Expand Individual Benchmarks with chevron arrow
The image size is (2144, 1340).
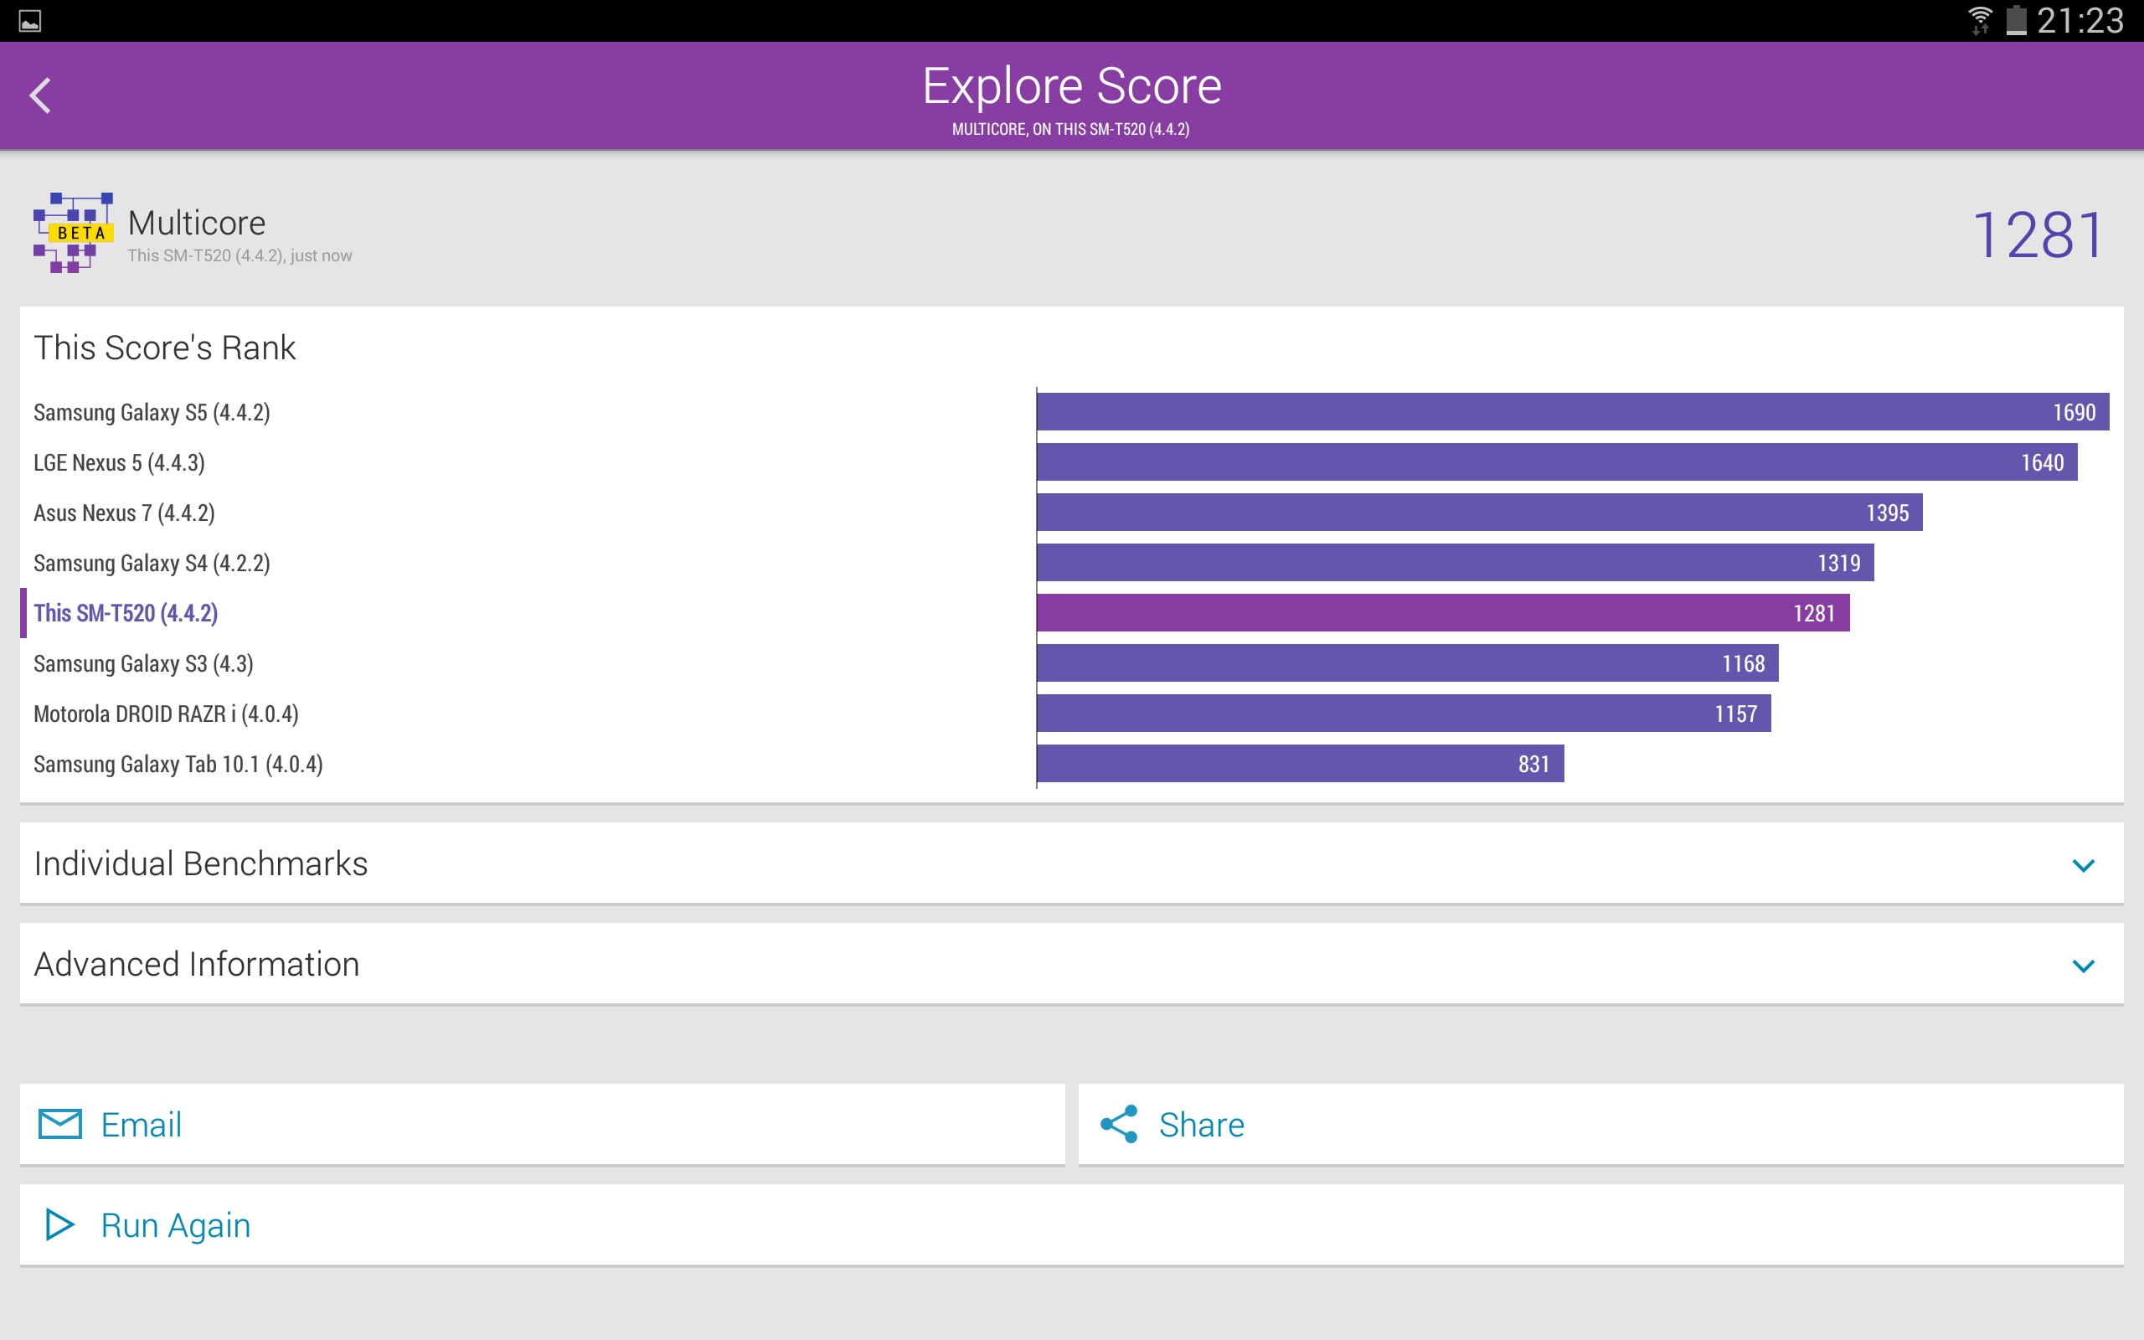(x=2083, y=865)
